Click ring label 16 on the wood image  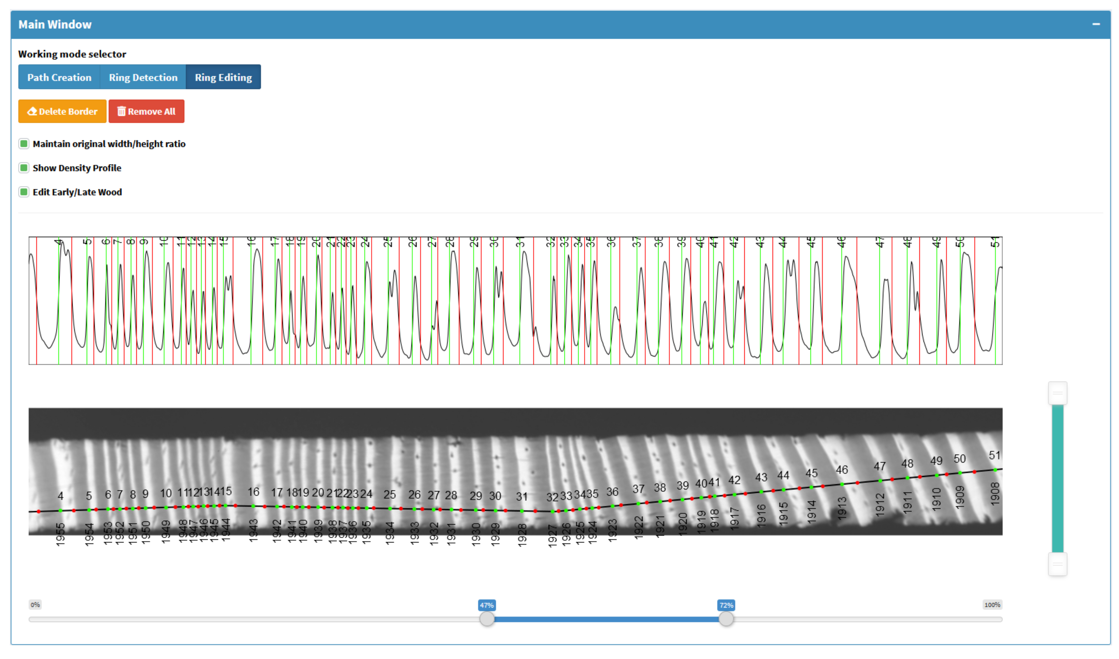pyautogui.click(x=253, y=492)
